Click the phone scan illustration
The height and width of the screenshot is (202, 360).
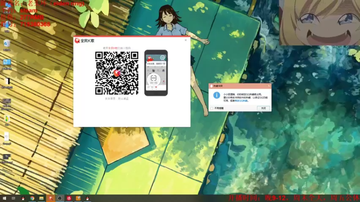(x=156, y=73)
